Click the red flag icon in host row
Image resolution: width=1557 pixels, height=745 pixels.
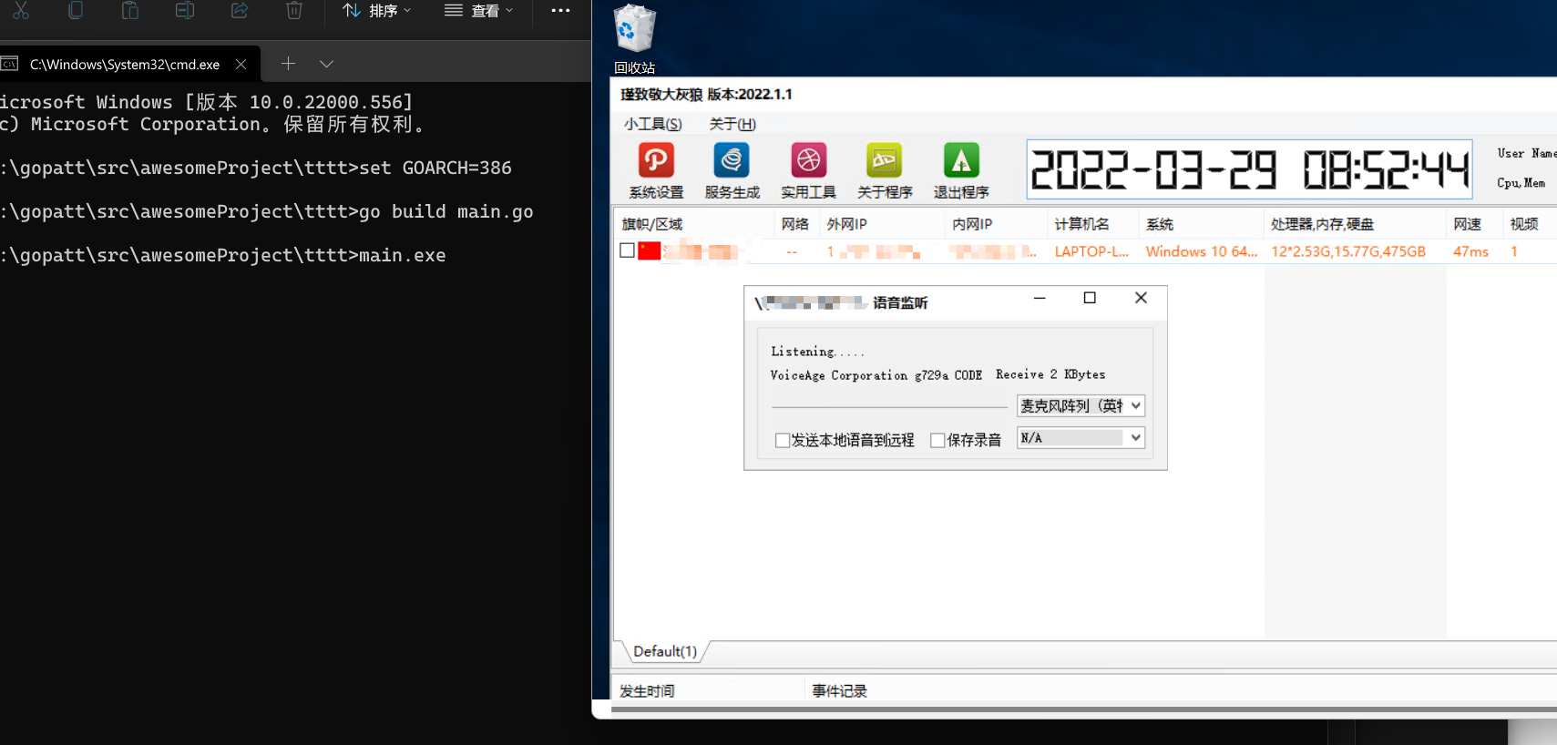click(x=649, y=250)
